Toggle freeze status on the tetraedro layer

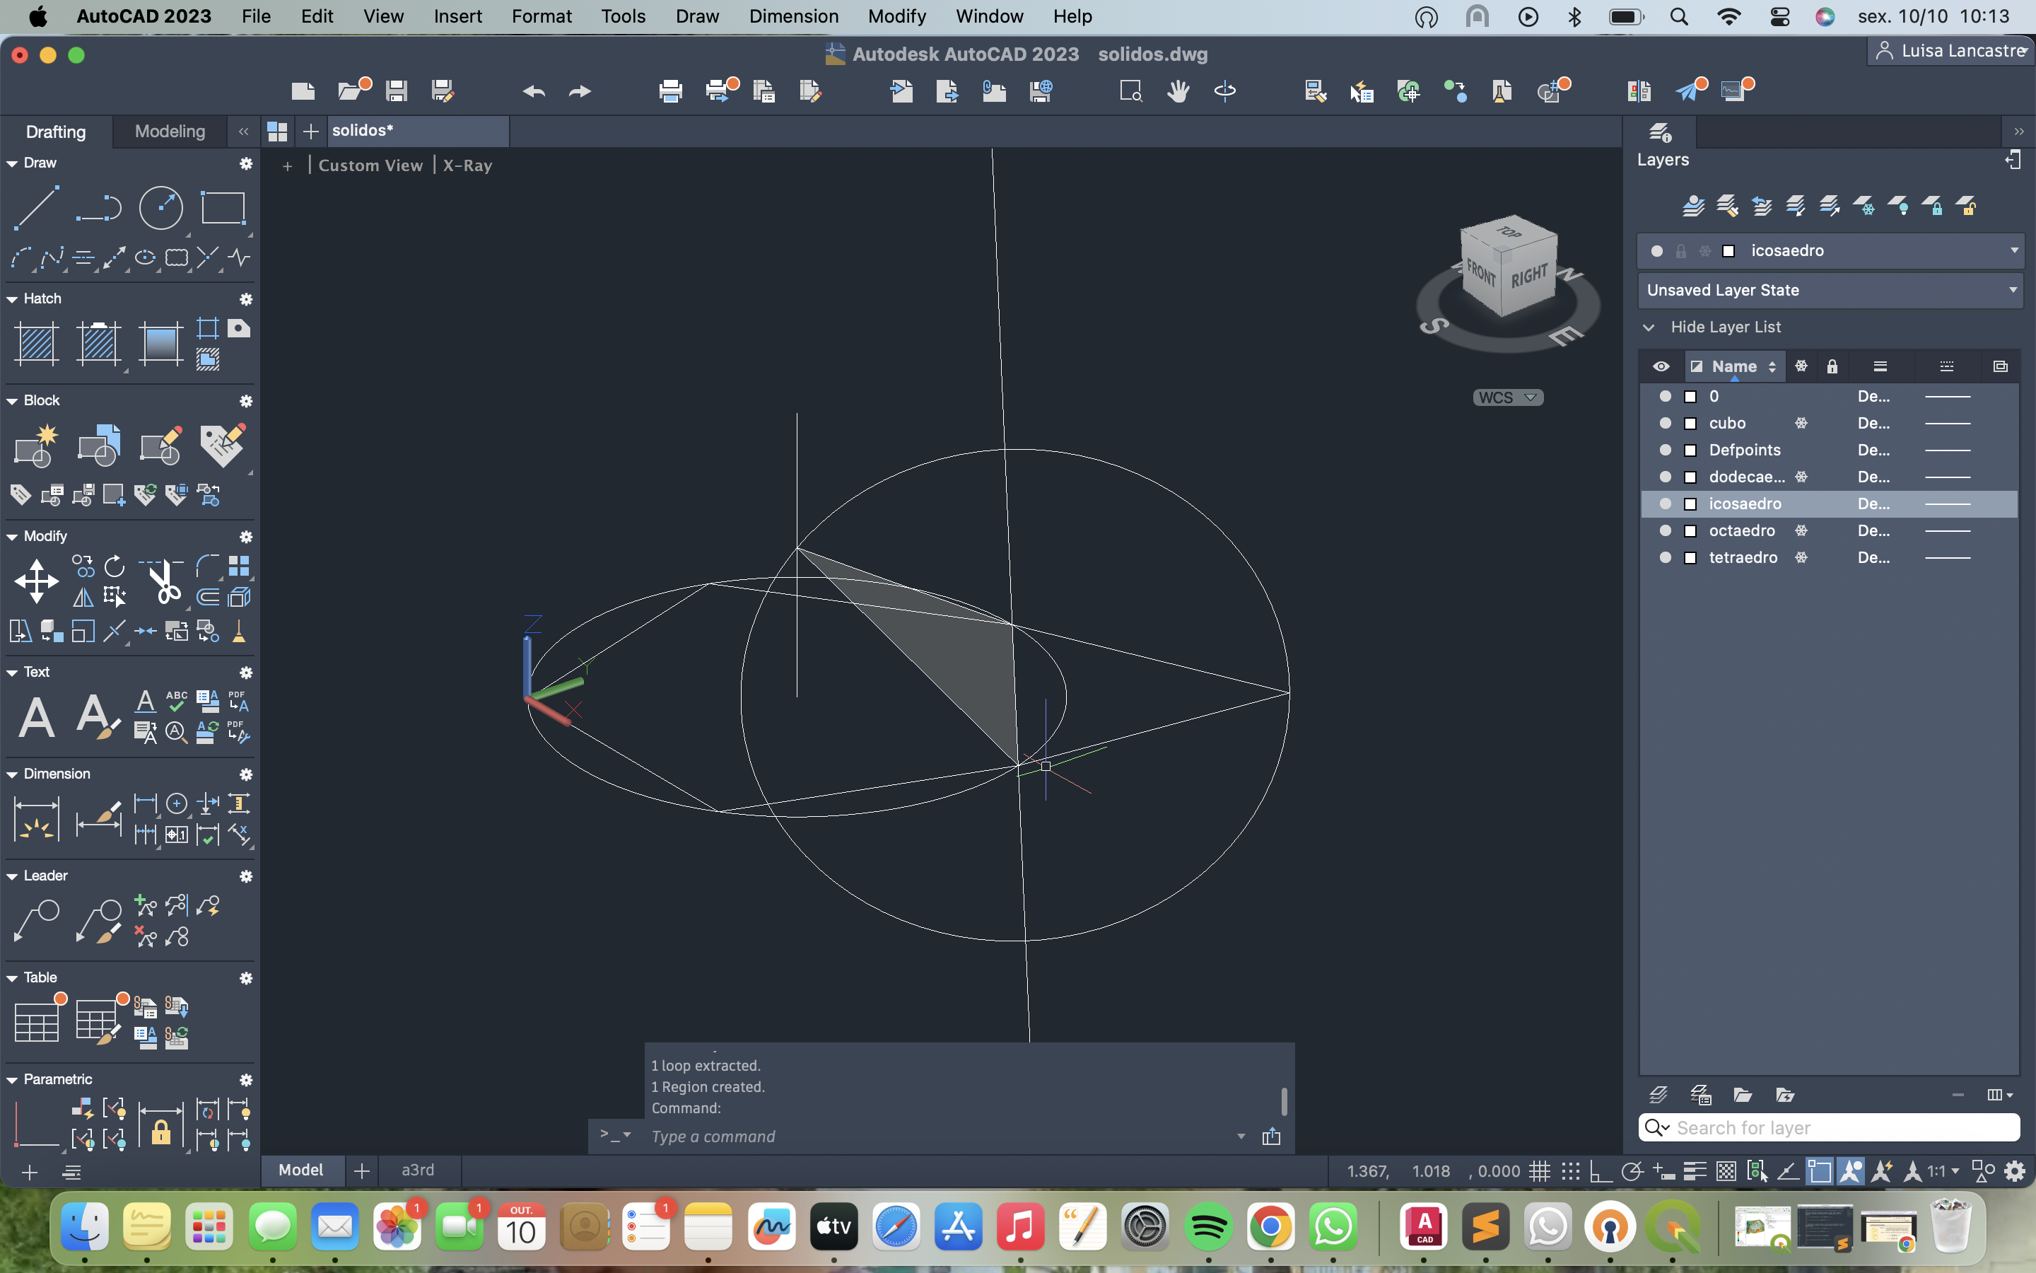(x=1801, y=557)
